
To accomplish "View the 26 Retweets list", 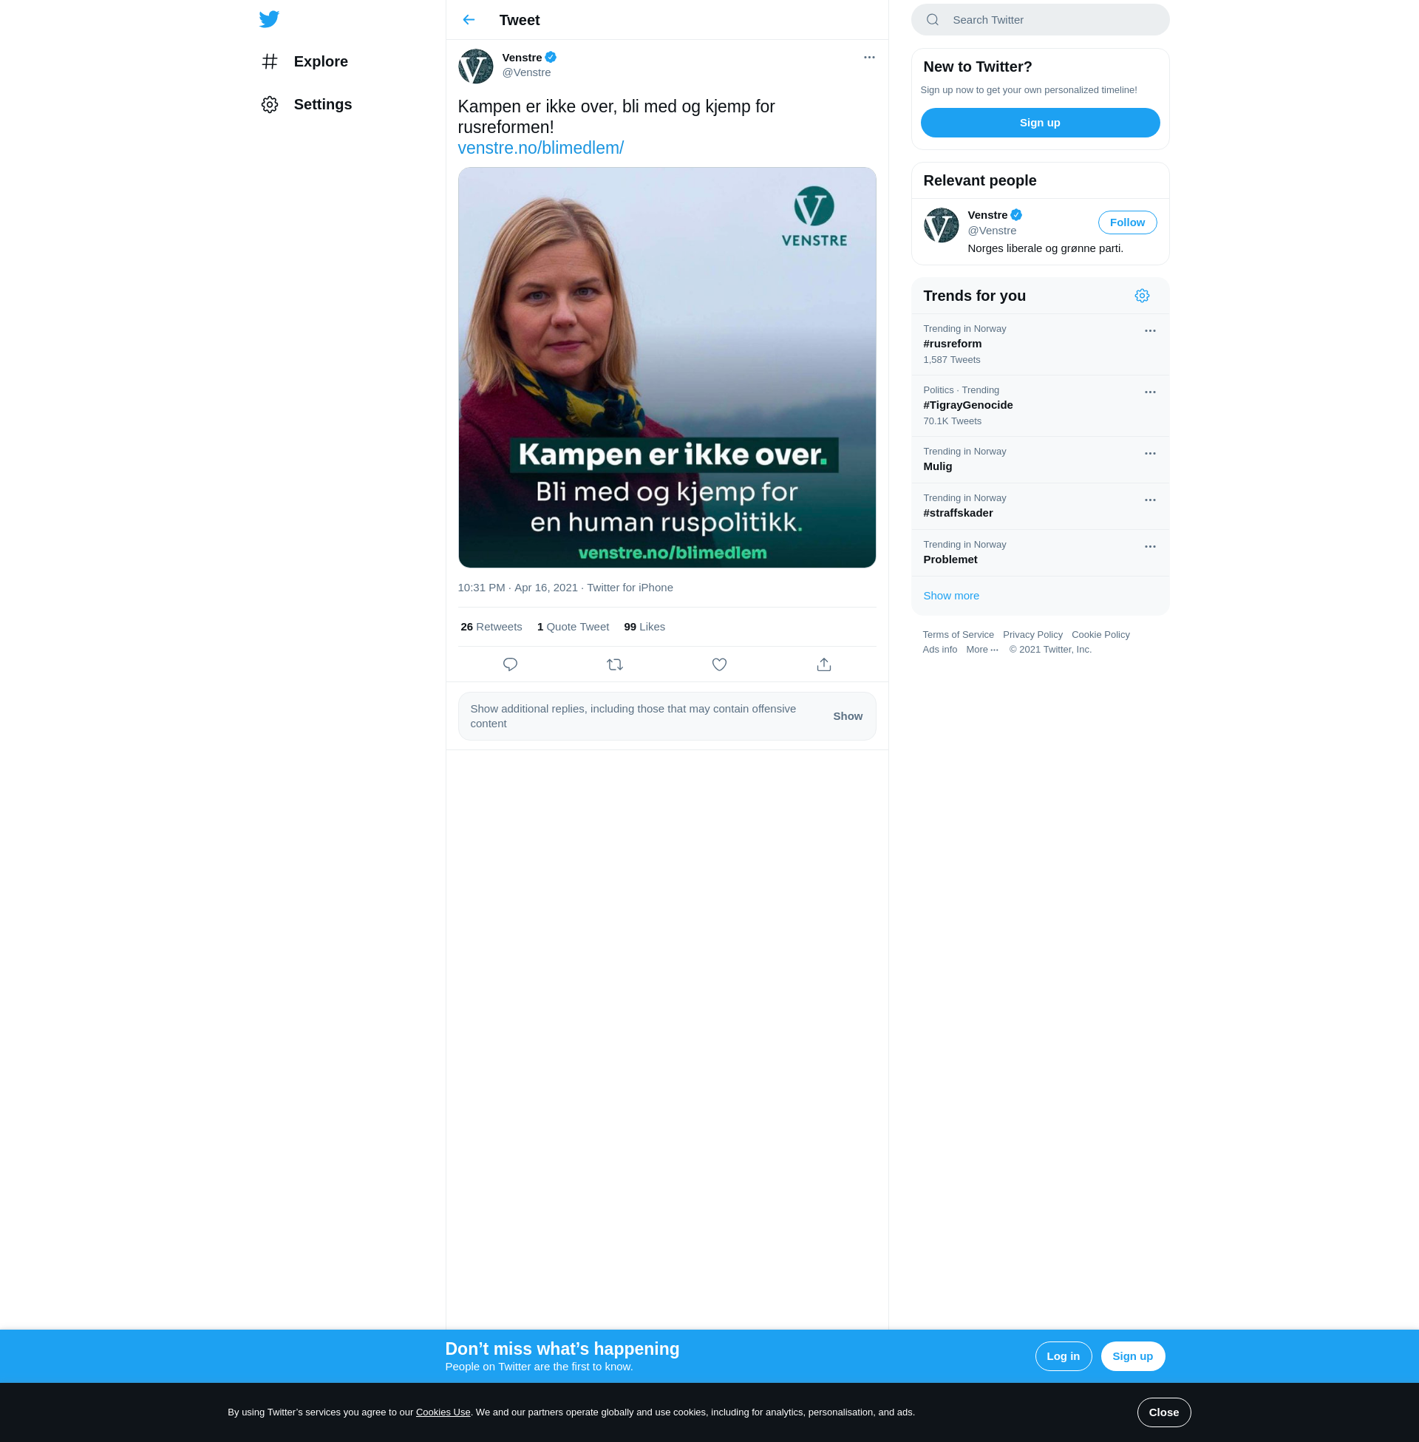I will click(x=491, y=627).
